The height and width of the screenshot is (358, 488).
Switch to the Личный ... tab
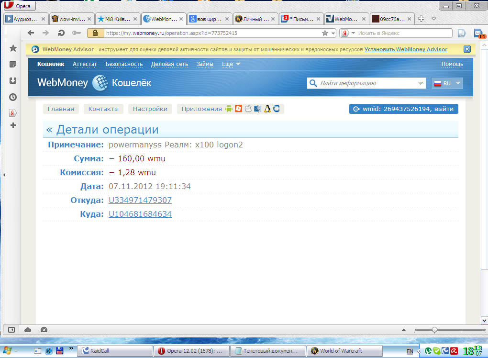255,19
